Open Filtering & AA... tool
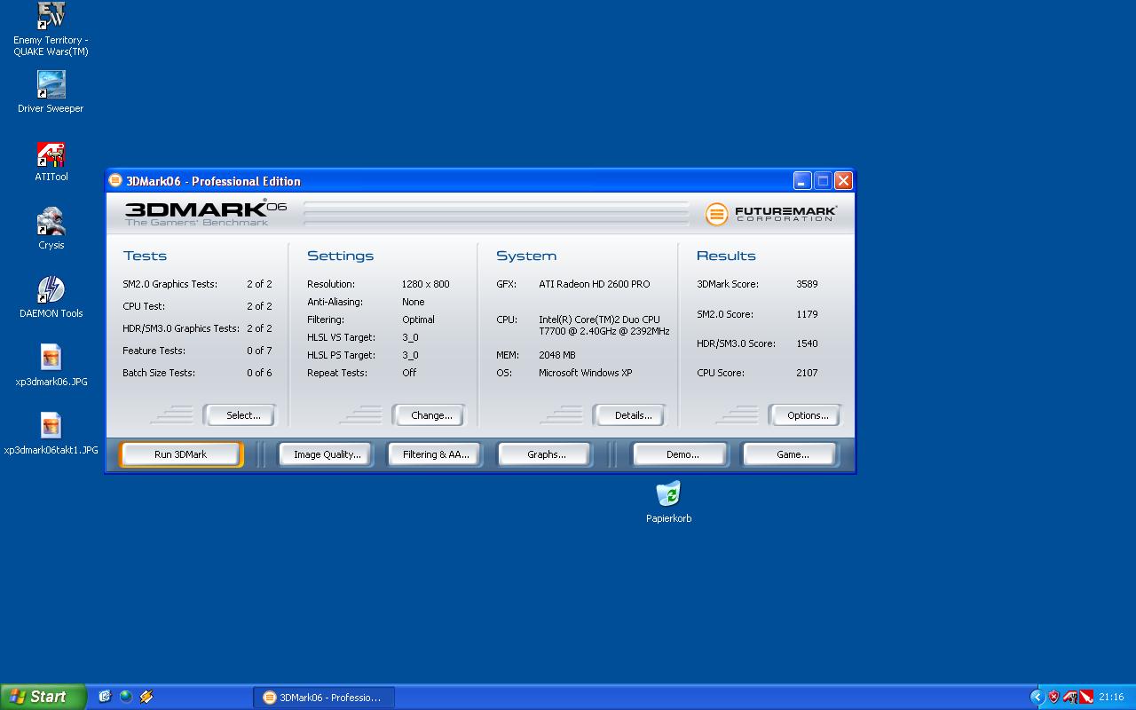This screenshot has width=1136, height=710. 435,454
